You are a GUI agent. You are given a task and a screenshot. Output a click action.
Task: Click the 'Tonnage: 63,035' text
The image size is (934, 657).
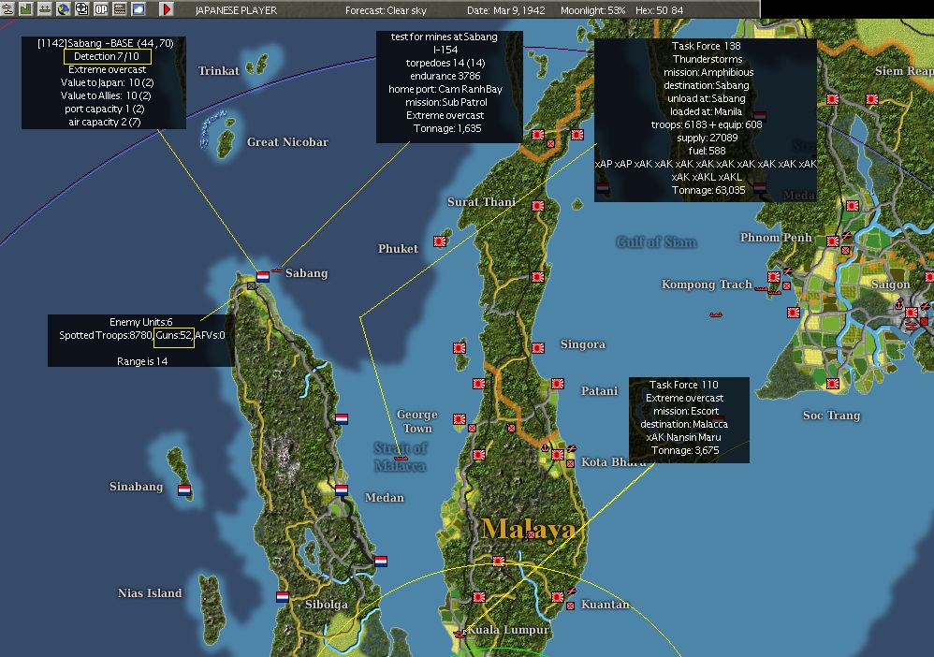tap(708, 191)
